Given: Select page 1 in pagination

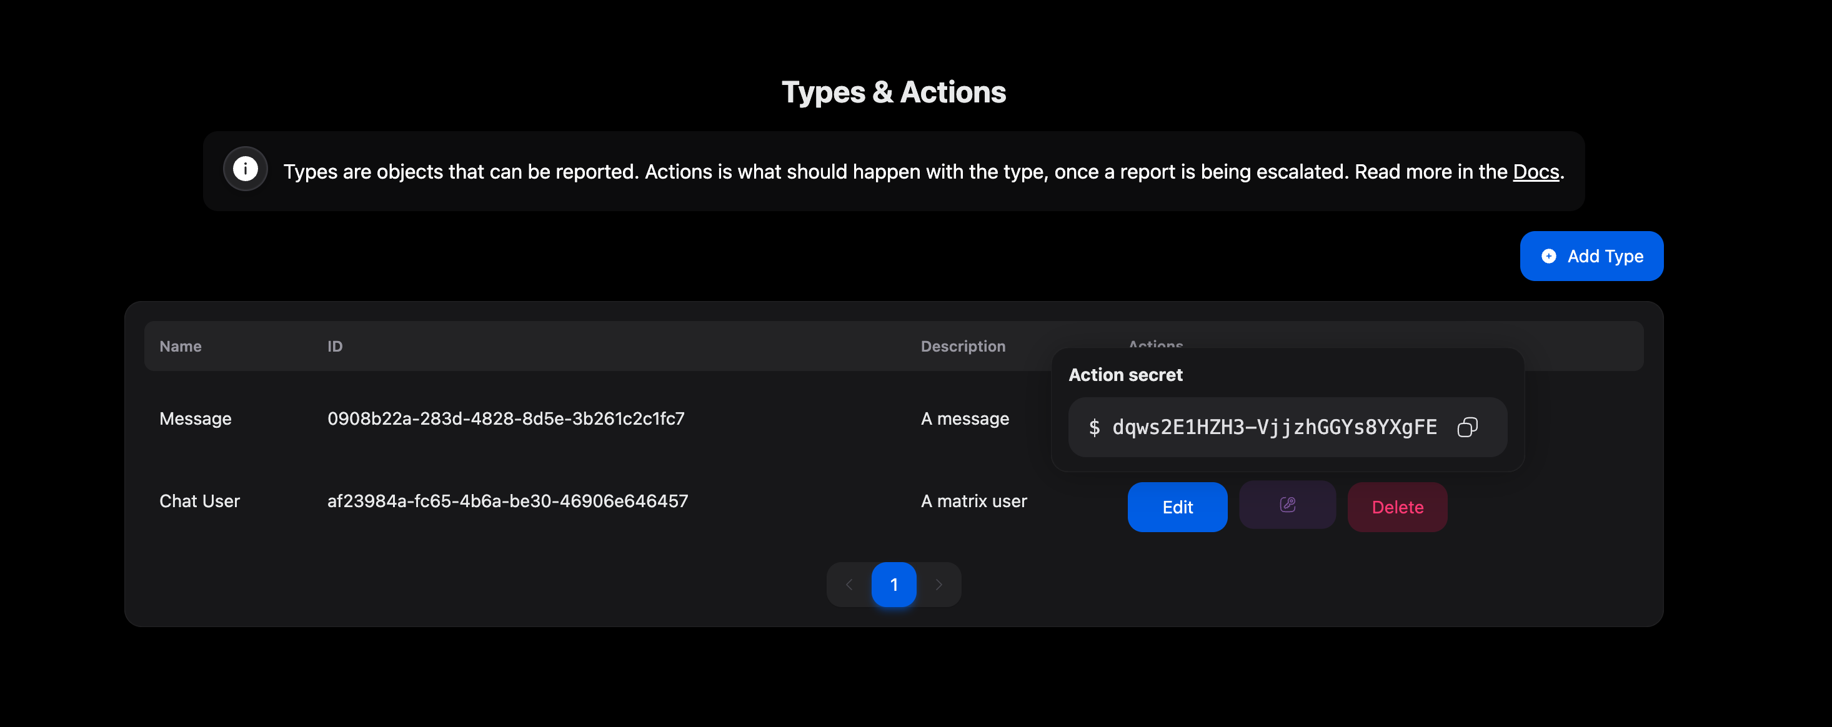Looking at the screenshot, I should coord(894,584).
